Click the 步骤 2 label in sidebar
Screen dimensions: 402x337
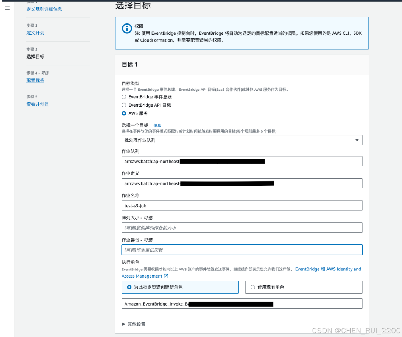click(32, 25)
